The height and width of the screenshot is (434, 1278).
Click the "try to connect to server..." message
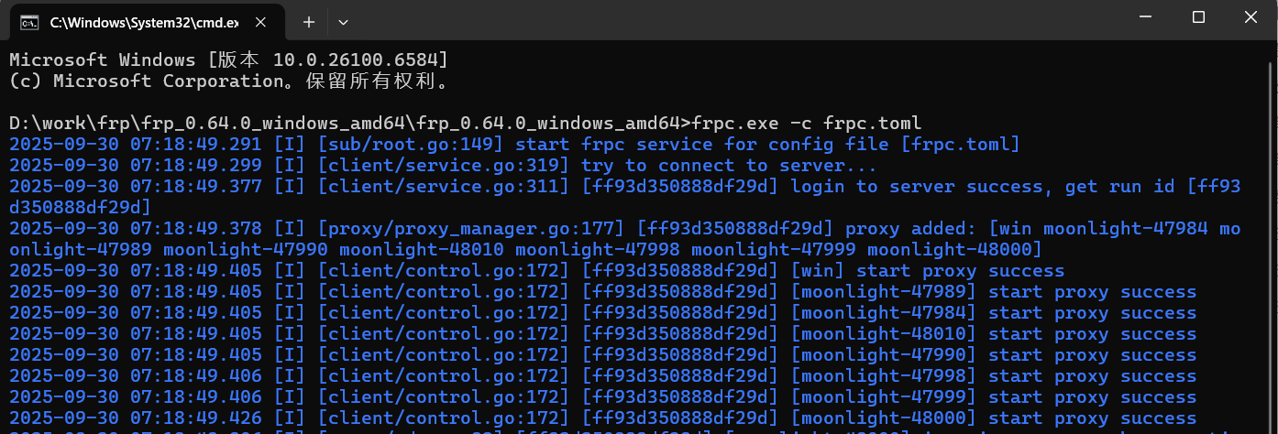(x=729, y=165)
